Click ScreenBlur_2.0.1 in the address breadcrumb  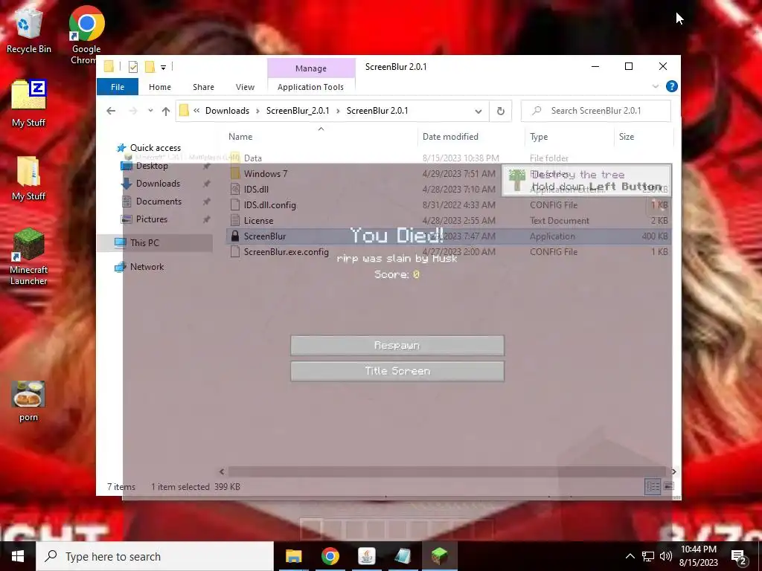[298, 111]
